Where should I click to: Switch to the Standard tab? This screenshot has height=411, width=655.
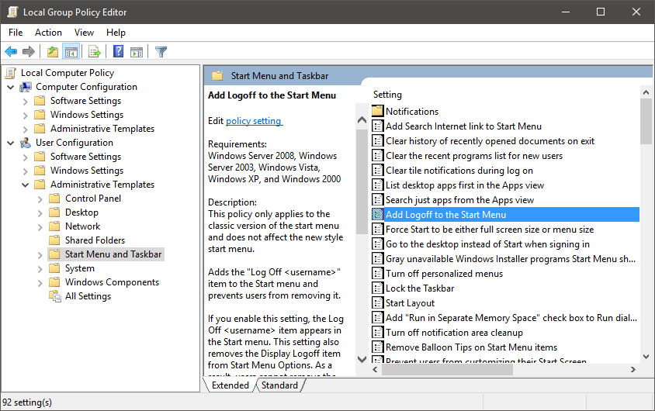coord(279,385)
